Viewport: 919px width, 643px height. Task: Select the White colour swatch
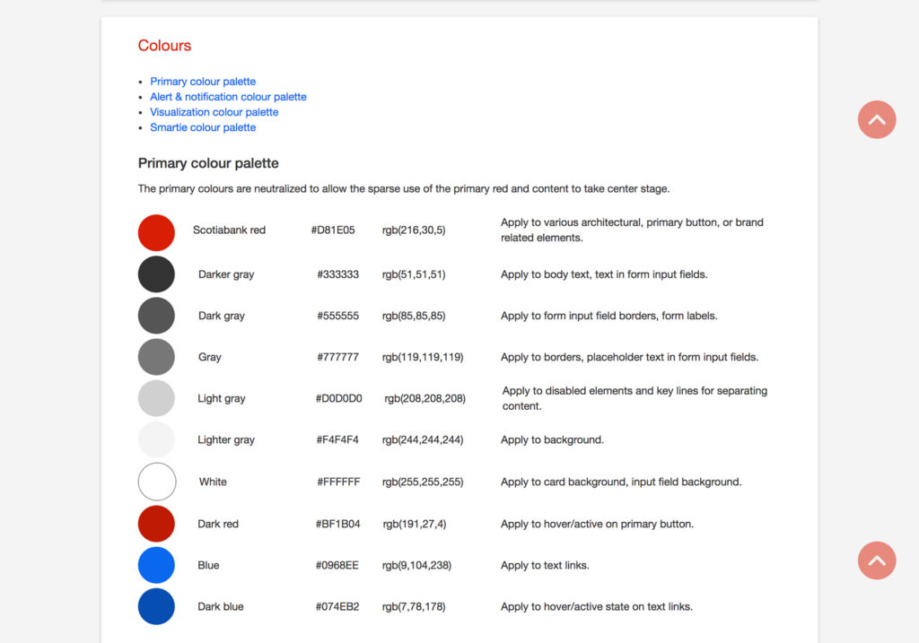tap(156, 482)
